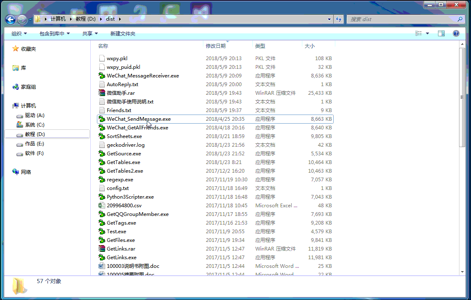The height and width of the screenshot is (300, 471).
Task: Click the file list scroll down arrow
Action: (462, 272)
